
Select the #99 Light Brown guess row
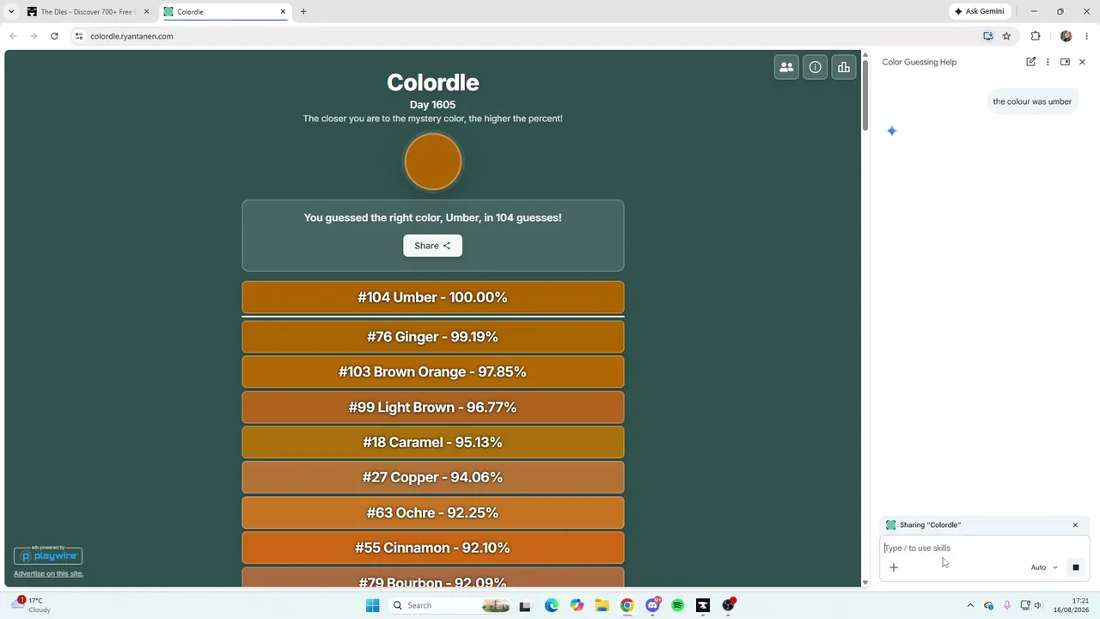point(433,408)
